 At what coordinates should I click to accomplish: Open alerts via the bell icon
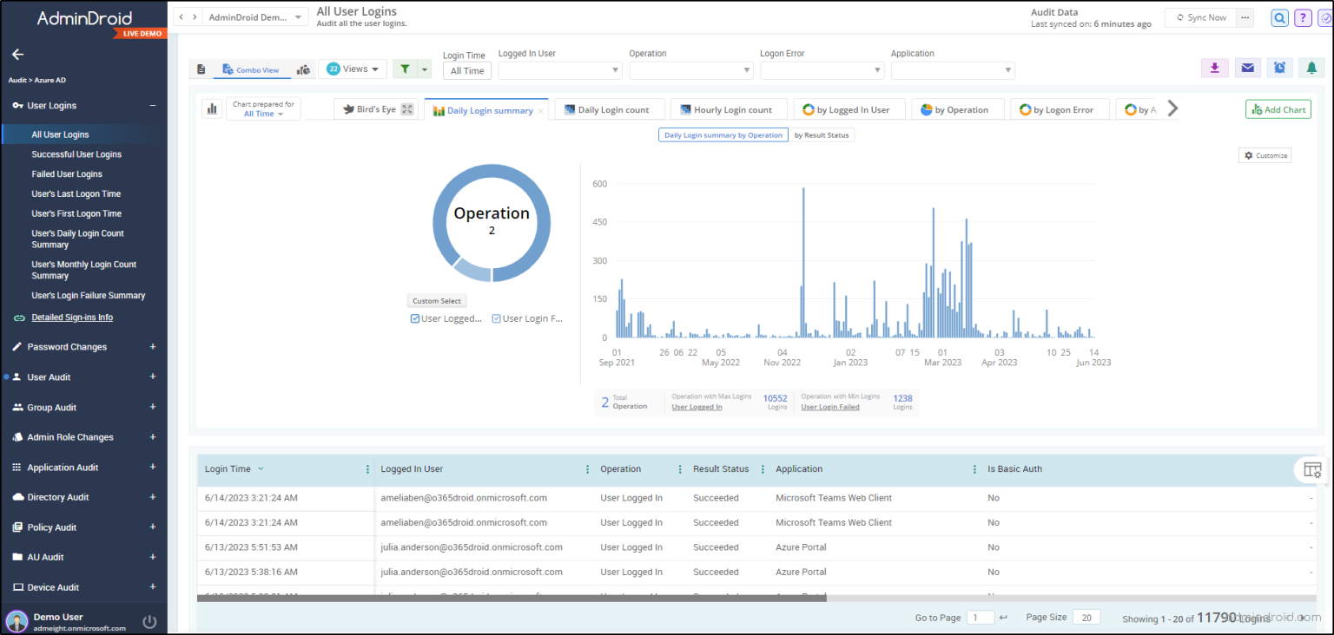pos(1311,67)
